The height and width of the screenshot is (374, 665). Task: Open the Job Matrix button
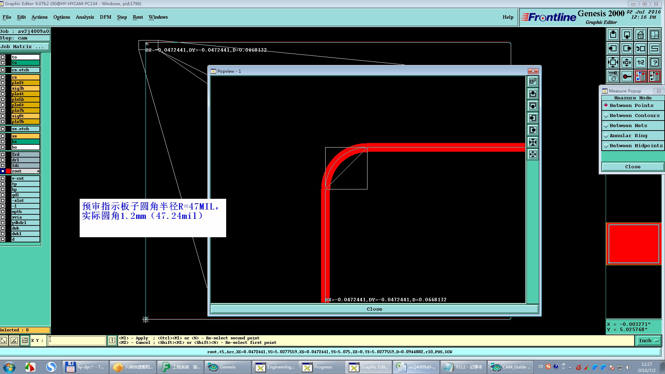pos(25,47)
